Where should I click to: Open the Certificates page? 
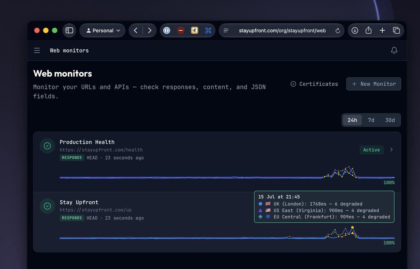[x=314, y=84]
